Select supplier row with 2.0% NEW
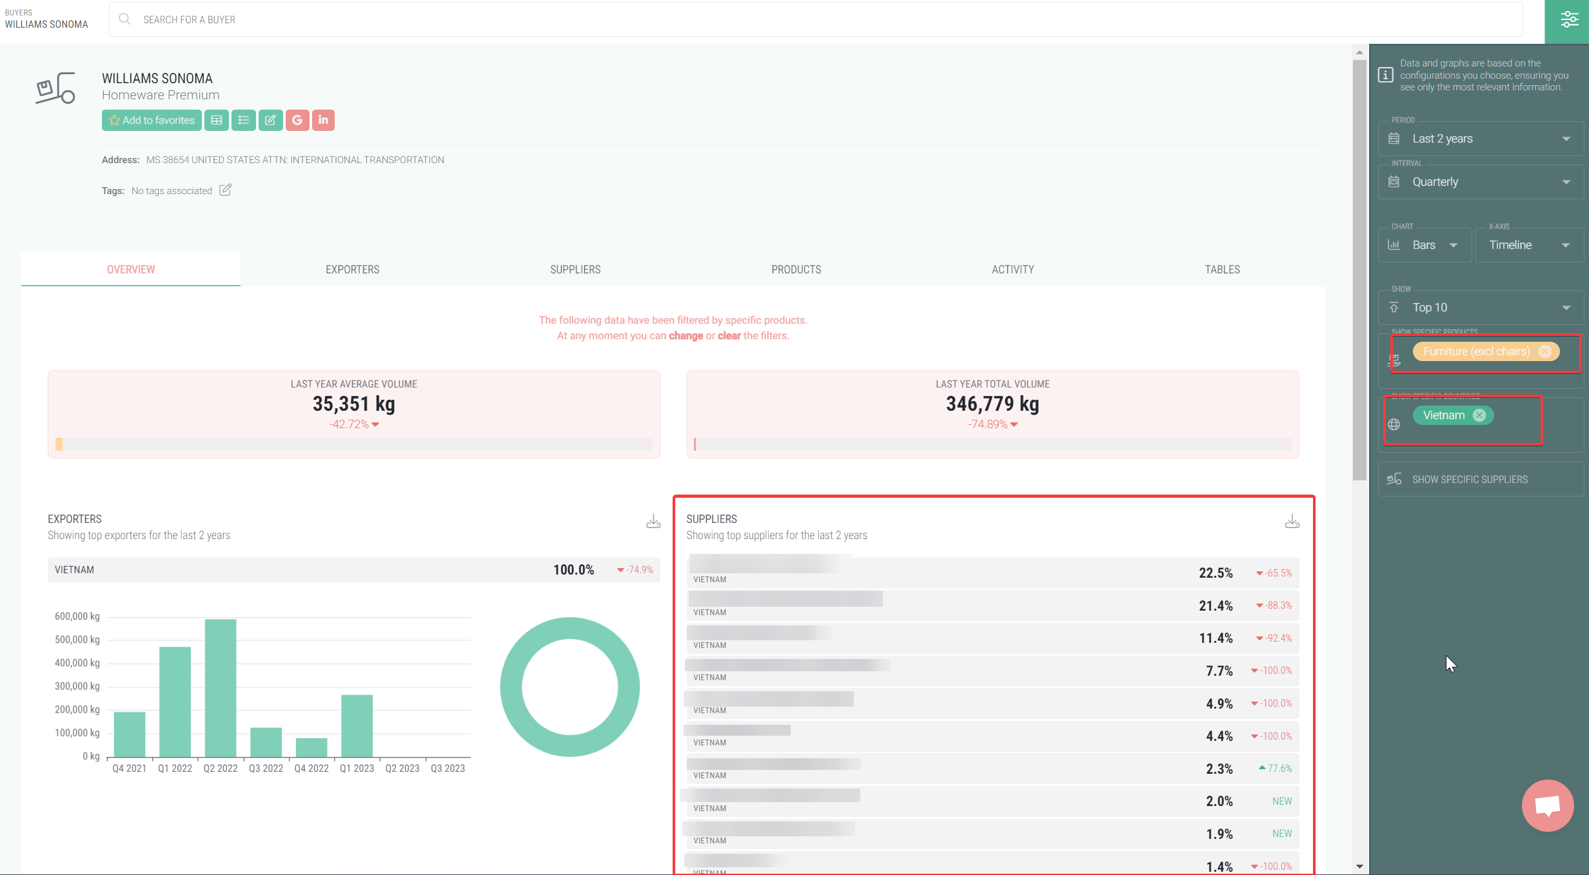 992,801
